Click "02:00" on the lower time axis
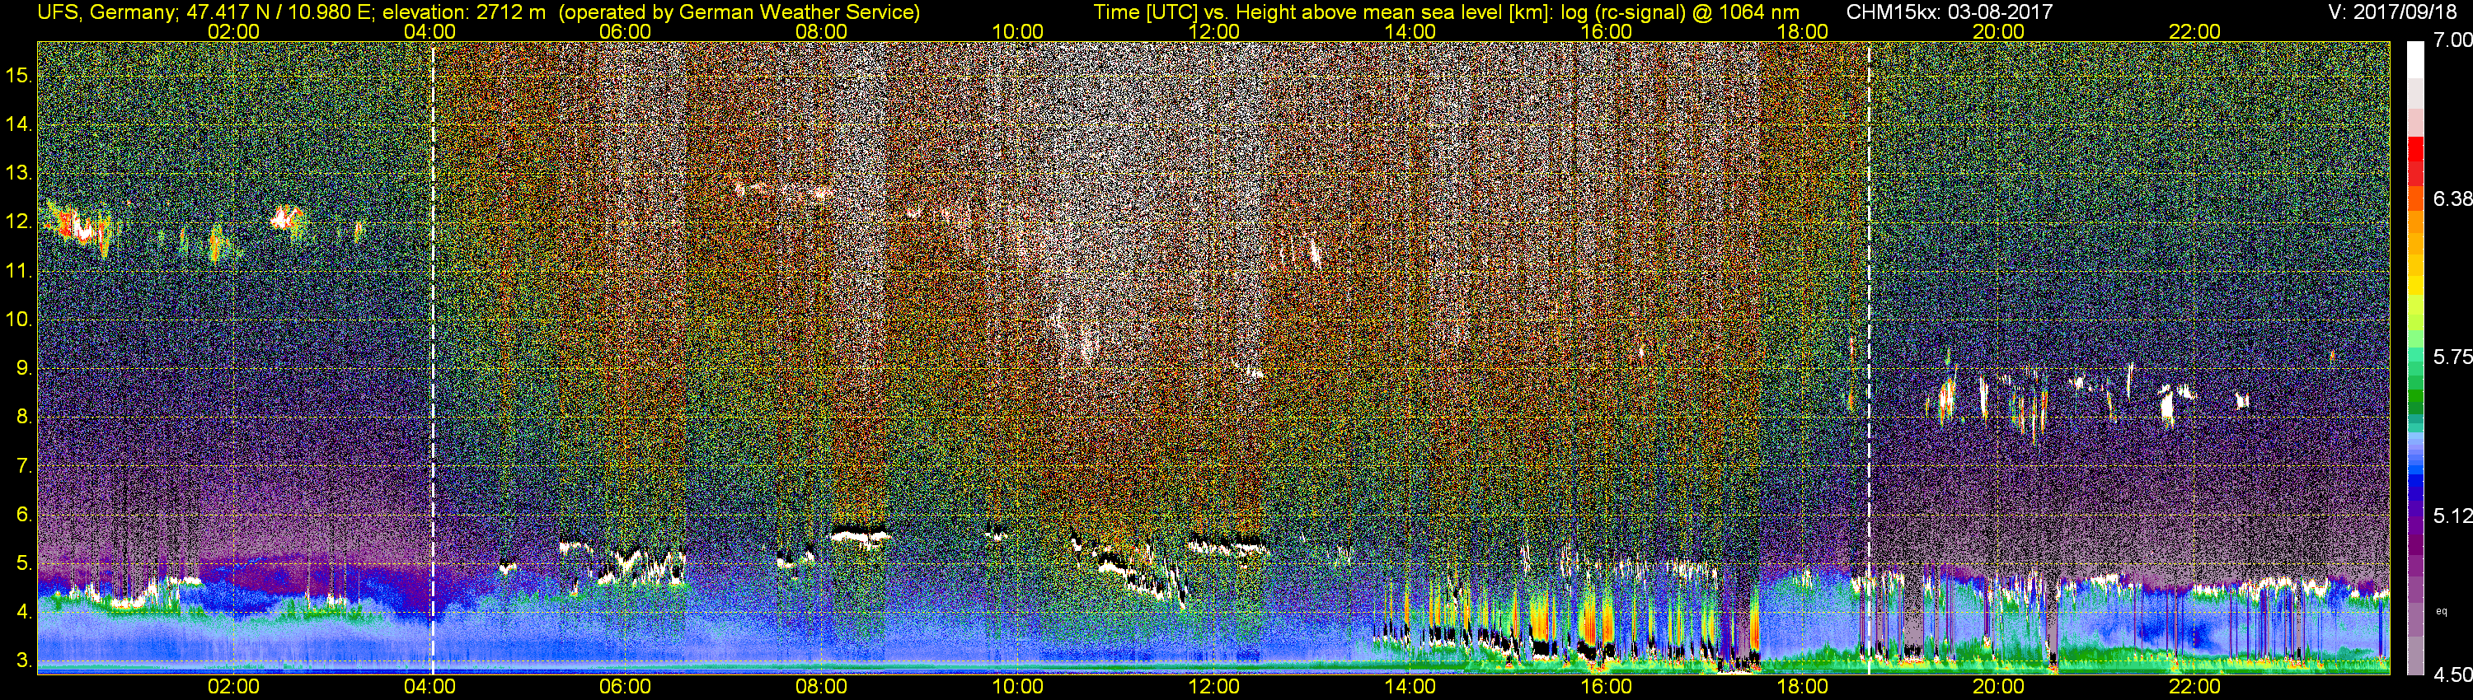 (233, 687)
